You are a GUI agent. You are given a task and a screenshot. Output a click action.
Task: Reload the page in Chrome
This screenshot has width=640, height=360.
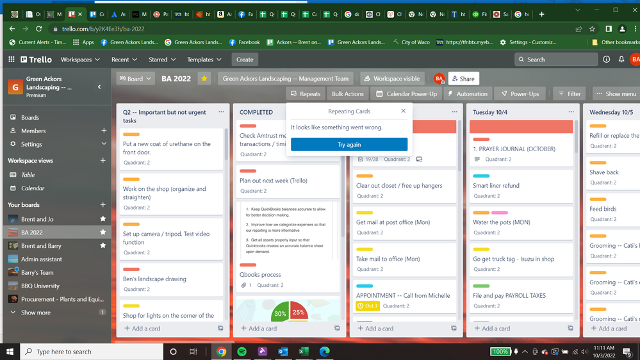39,29
